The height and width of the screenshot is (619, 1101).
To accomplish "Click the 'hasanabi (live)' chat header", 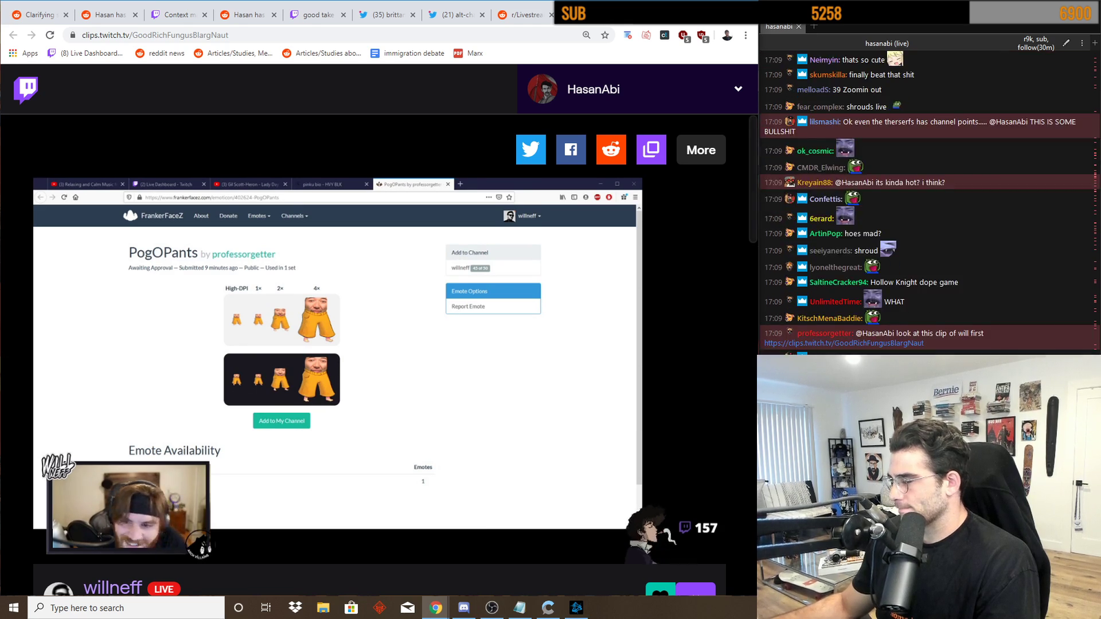I will tap(887, 43).
